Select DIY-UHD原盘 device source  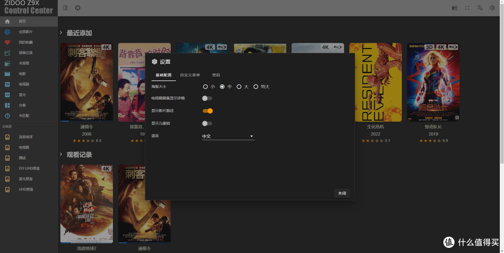(x=29, y=168)
